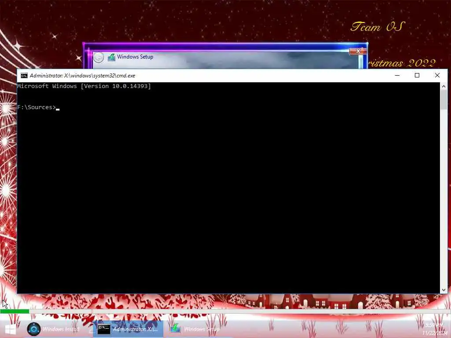Click the Windows Setup title text

pyautogui.click(x=135, y=57)
